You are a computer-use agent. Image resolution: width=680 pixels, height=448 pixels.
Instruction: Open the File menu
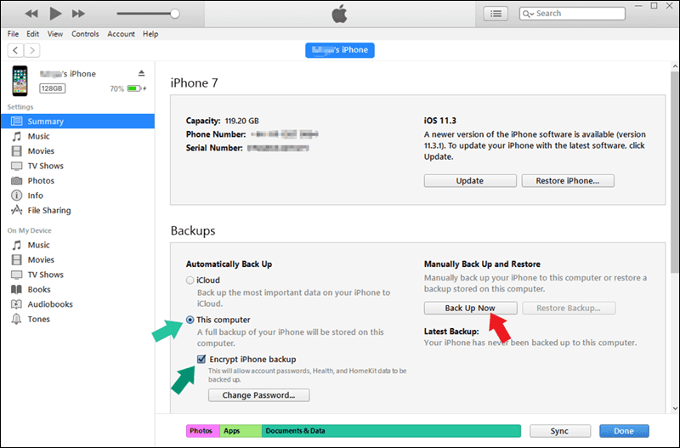[x=13, y=34]
